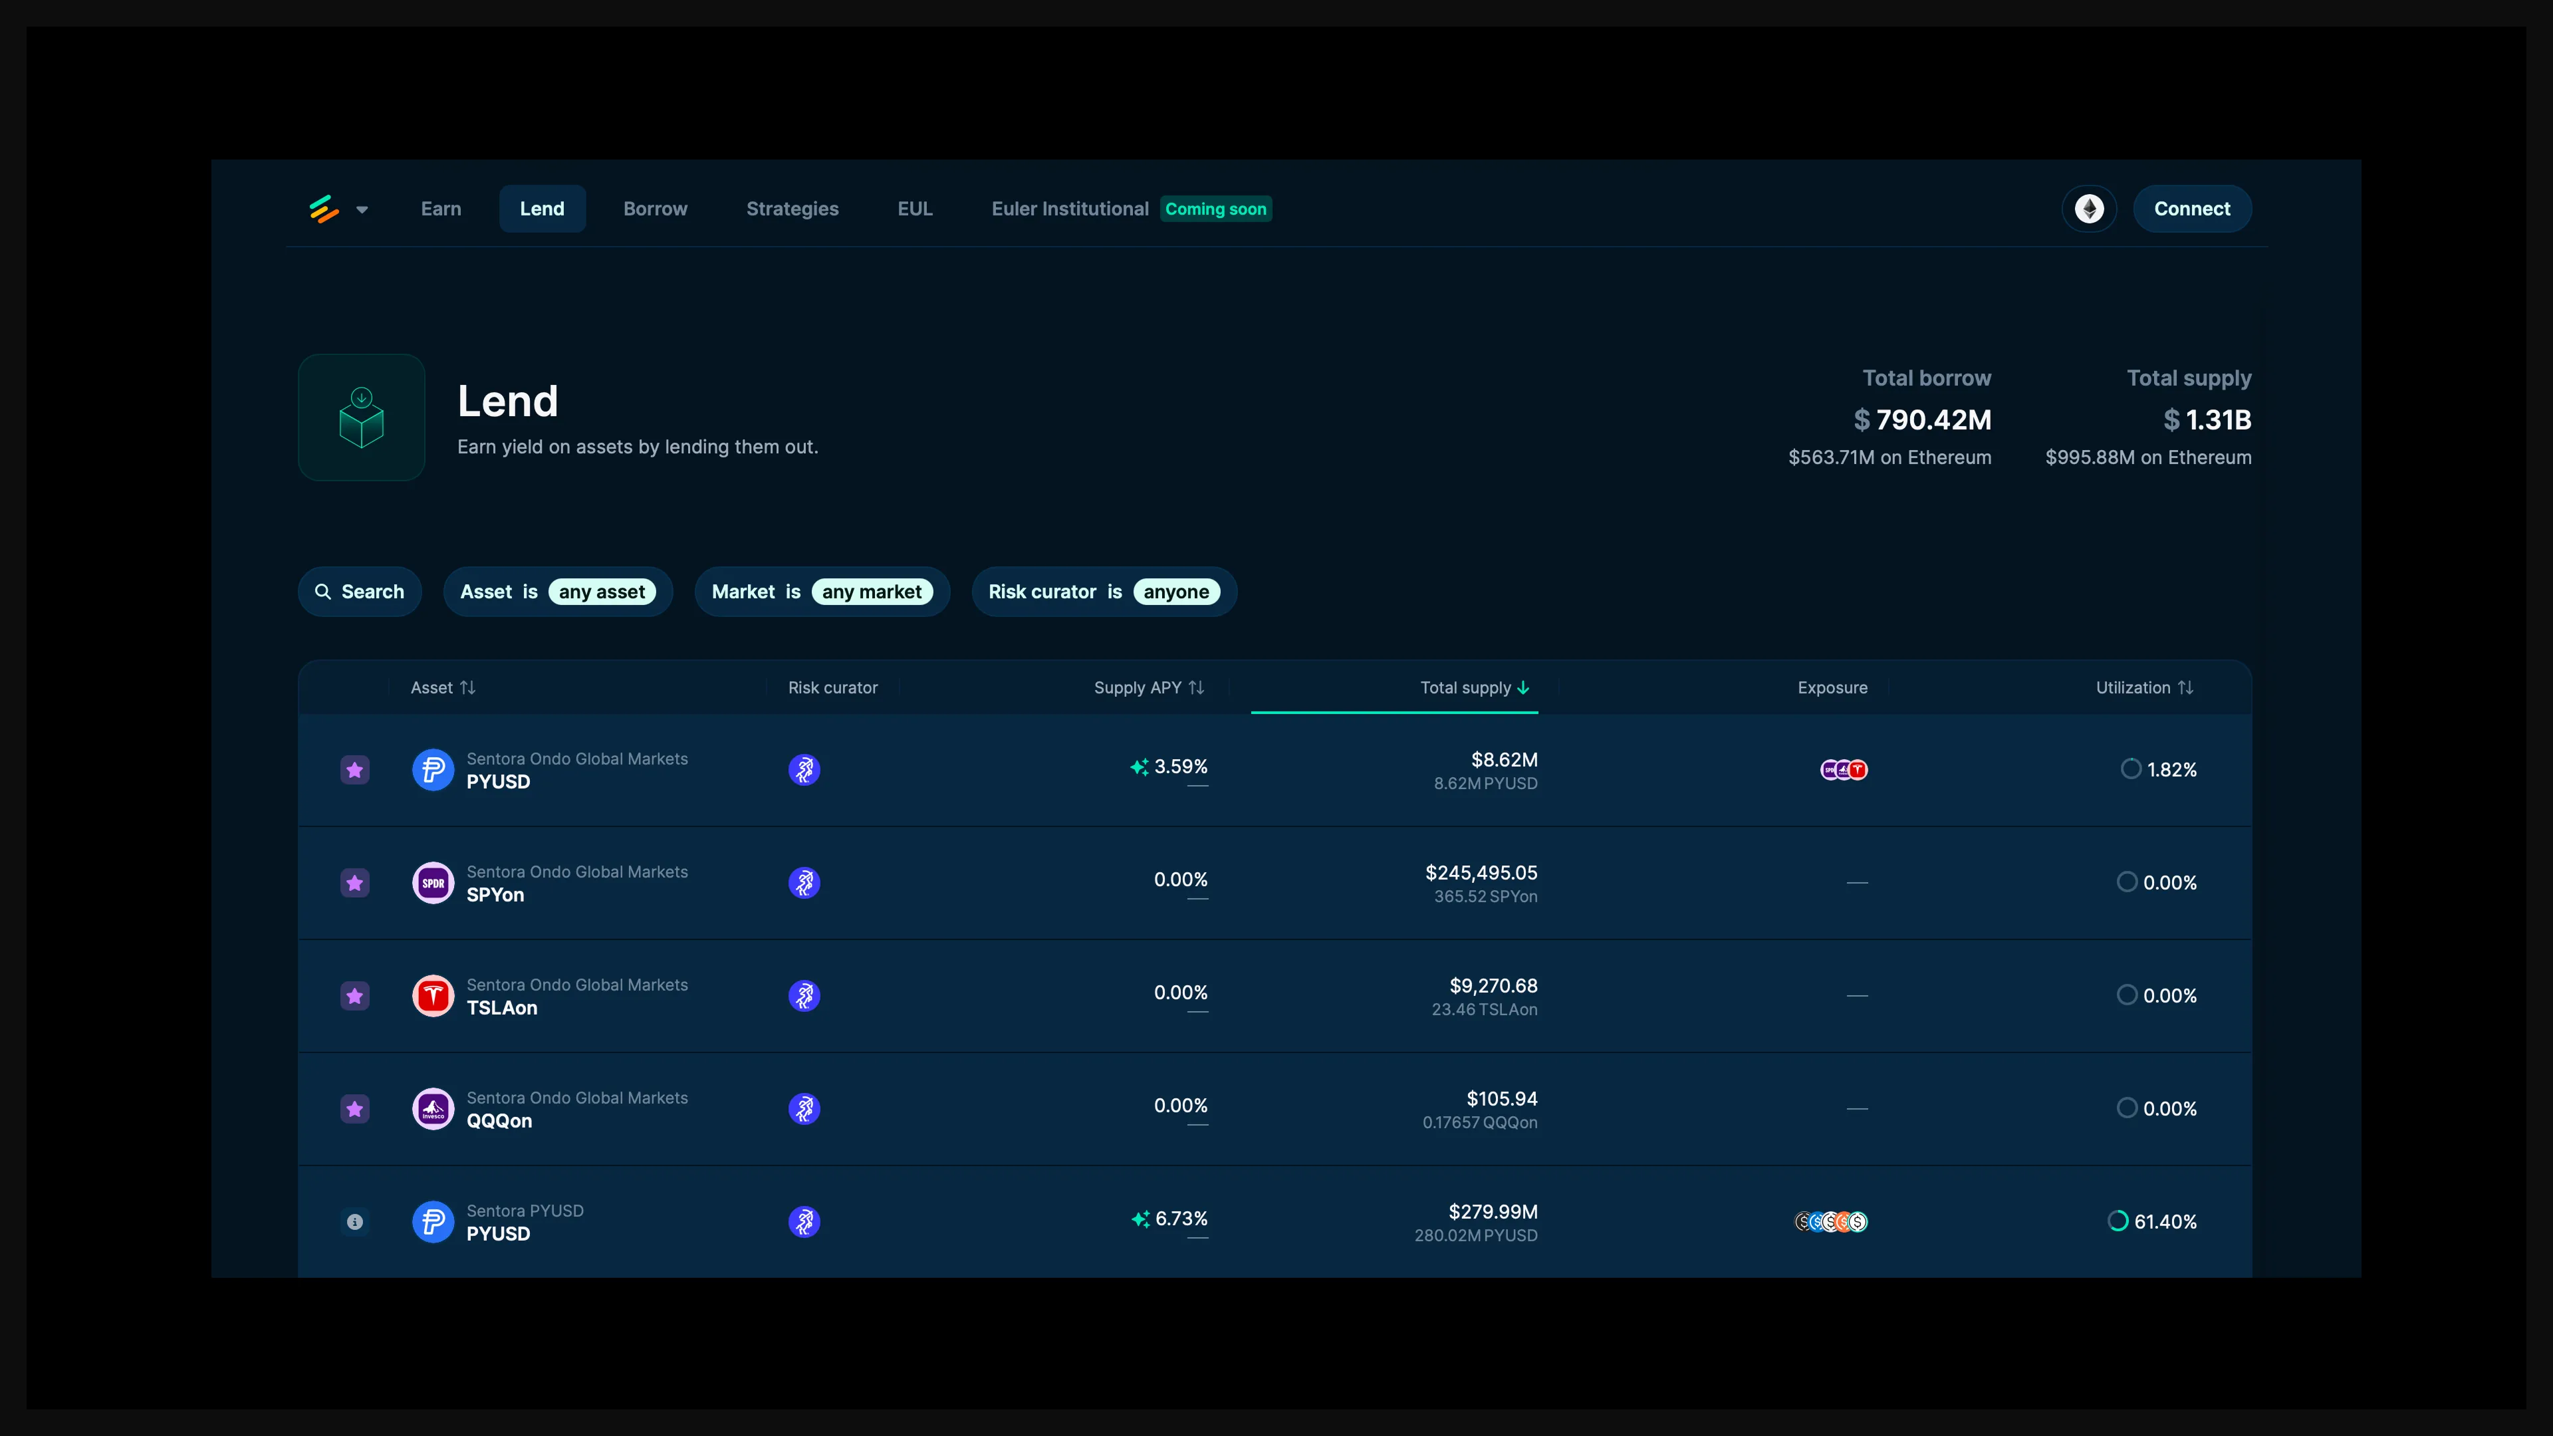Click the sparkle icon beside 6.73% APY

coord(1141,1219)
